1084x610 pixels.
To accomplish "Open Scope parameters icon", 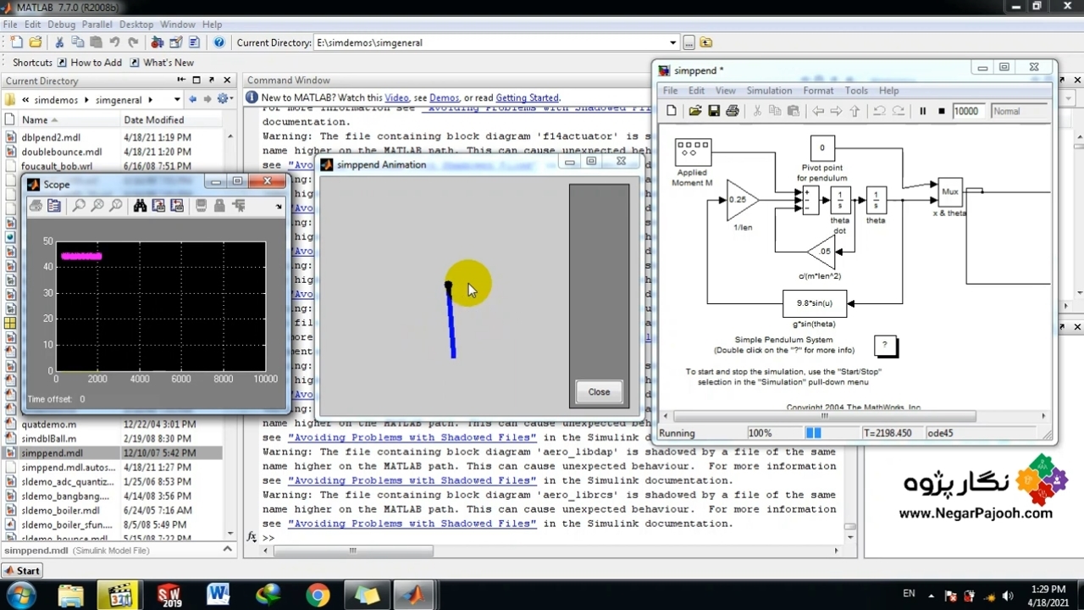I will [x=54, y=206].
